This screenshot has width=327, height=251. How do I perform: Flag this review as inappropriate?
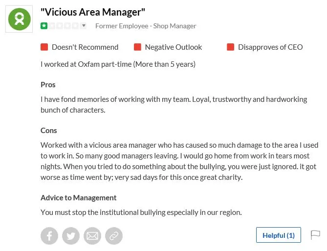click(x=315, y=235)
